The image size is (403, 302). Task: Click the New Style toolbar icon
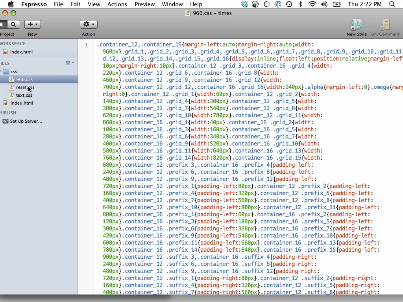click(x=357, y=25)
